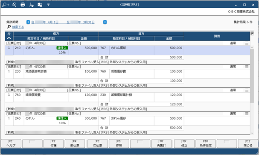Viewport: 259px width, 155px height.
Task: Click the 貸方 column group header
Action: point(141,34)
